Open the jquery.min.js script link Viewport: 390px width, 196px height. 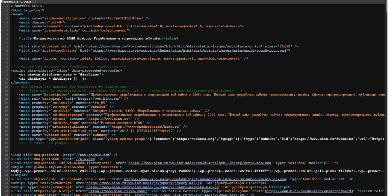point(144,183)
